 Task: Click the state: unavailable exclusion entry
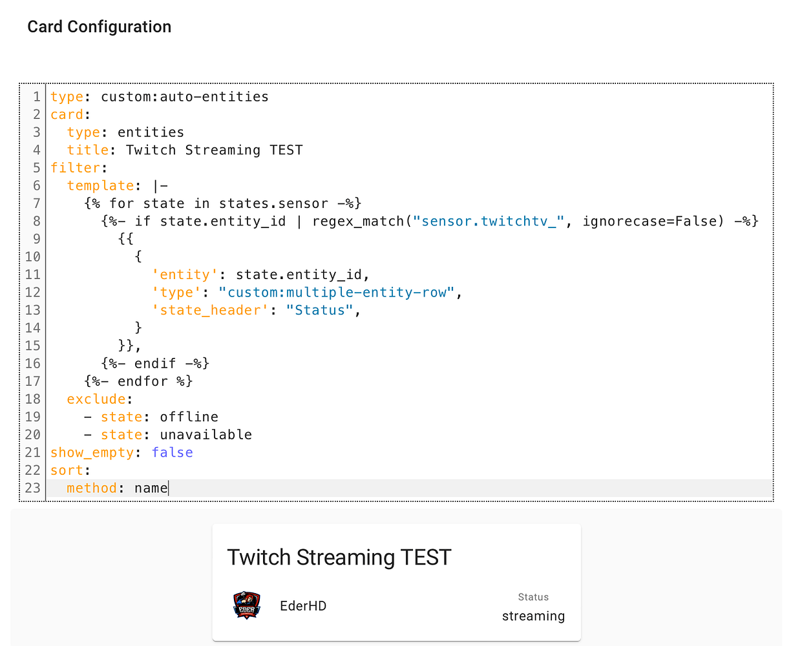click(176, 434)
